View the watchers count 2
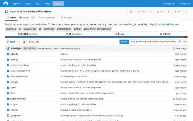Viewport: 193px width, 121px height. pos(151,11)
